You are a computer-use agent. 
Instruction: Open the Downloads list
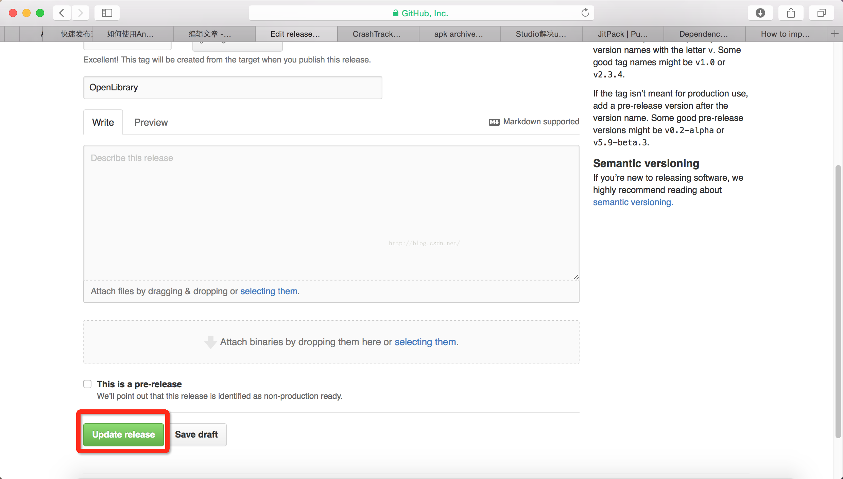click(x=760, y=13)
